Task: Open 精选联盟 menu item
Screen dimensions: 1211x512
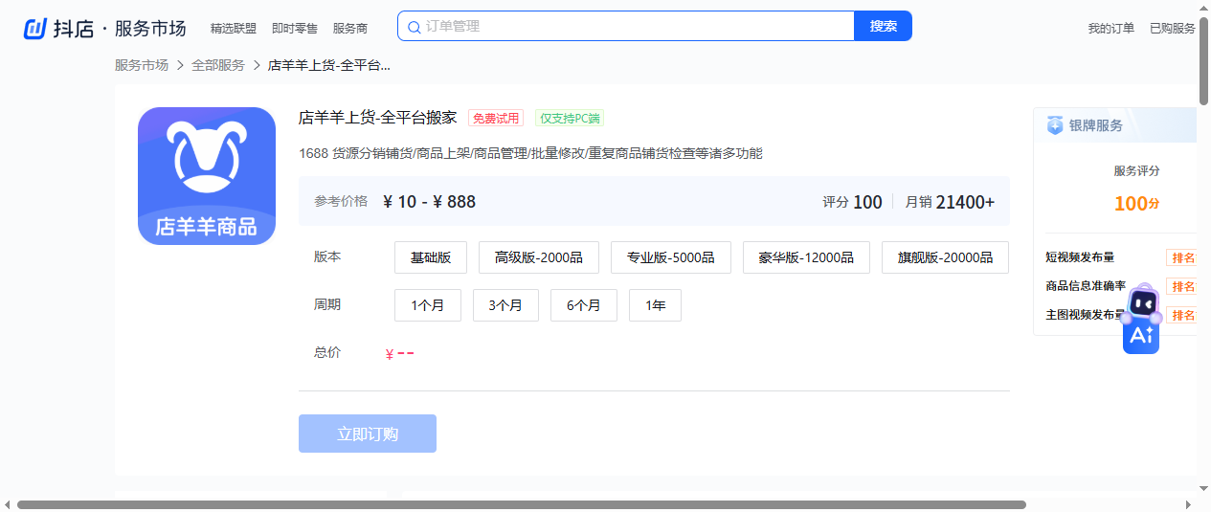Action: click(234, 29)
